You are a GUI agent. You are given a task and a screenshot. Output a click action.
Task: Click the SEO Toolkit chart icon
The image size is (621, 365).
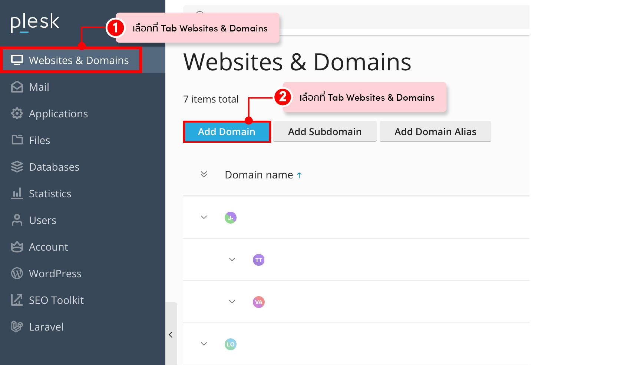17,300
